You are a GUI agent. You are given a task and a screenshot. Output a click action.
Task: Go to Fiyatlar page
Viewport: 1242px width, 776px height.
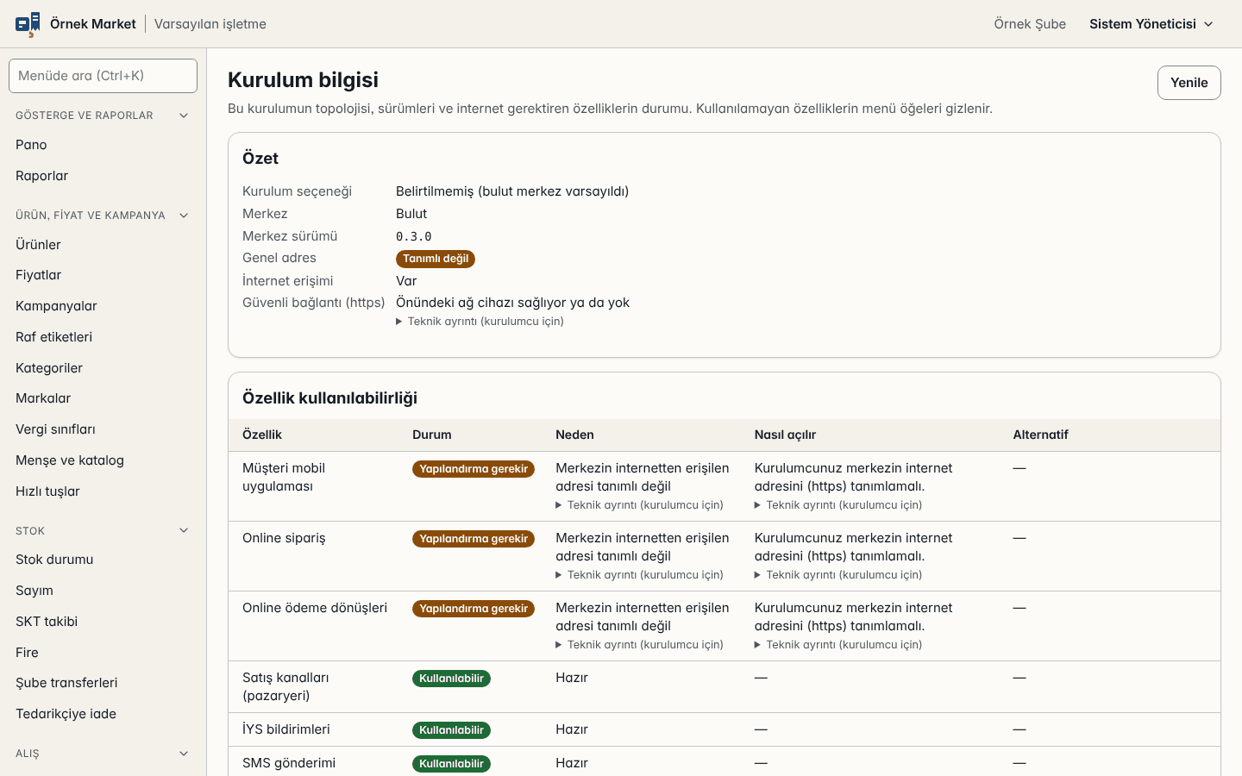(x=103, y=275)
